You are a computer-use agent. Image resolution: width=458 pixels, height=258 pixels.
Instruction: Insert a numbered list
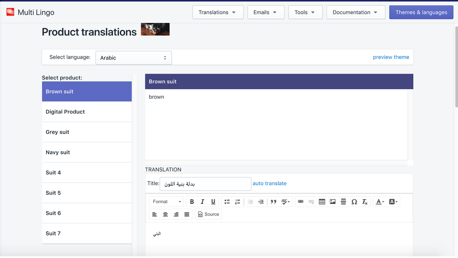(x=238, y=202)
